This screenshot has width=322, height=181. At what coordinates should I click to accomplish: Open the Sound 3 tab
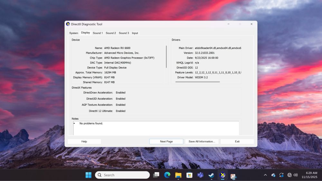pyautogui.click(x=124, y=33)
